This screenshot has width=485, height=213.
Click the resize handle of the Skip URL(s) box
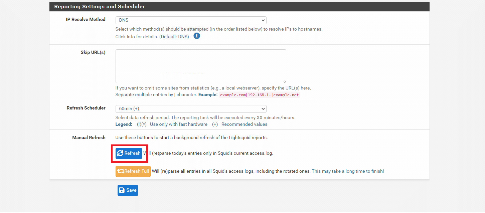[x=284, y=81]
